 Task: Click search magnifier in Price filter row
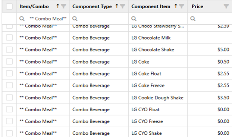point(193,19)
